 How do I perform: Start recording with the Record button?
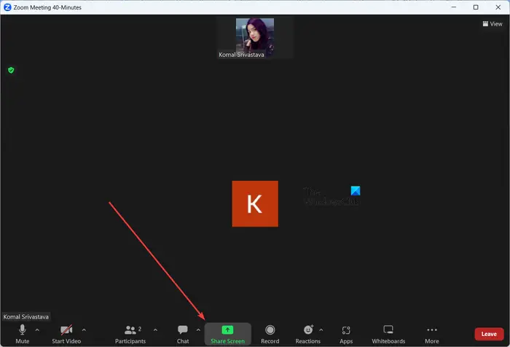(x=270, y=334)
